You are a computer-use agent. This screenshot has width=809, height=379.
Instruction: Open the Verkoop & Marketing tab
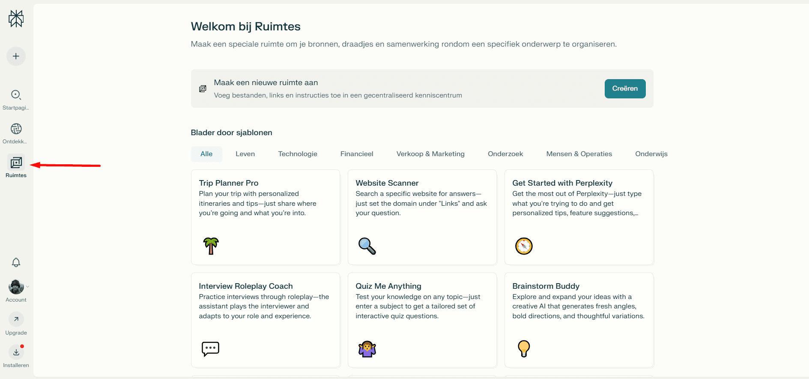(430, 154)
